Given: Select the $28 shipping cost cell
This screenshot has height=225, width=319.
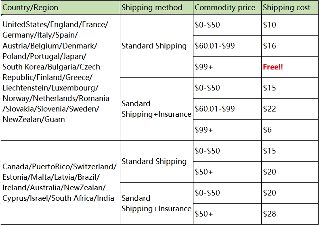Looking at the screenshot, I should (270, 214).
